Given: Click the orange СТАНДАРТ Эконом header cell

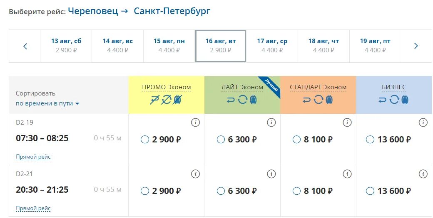Looking at the screenshot, I should pos(318,95).
